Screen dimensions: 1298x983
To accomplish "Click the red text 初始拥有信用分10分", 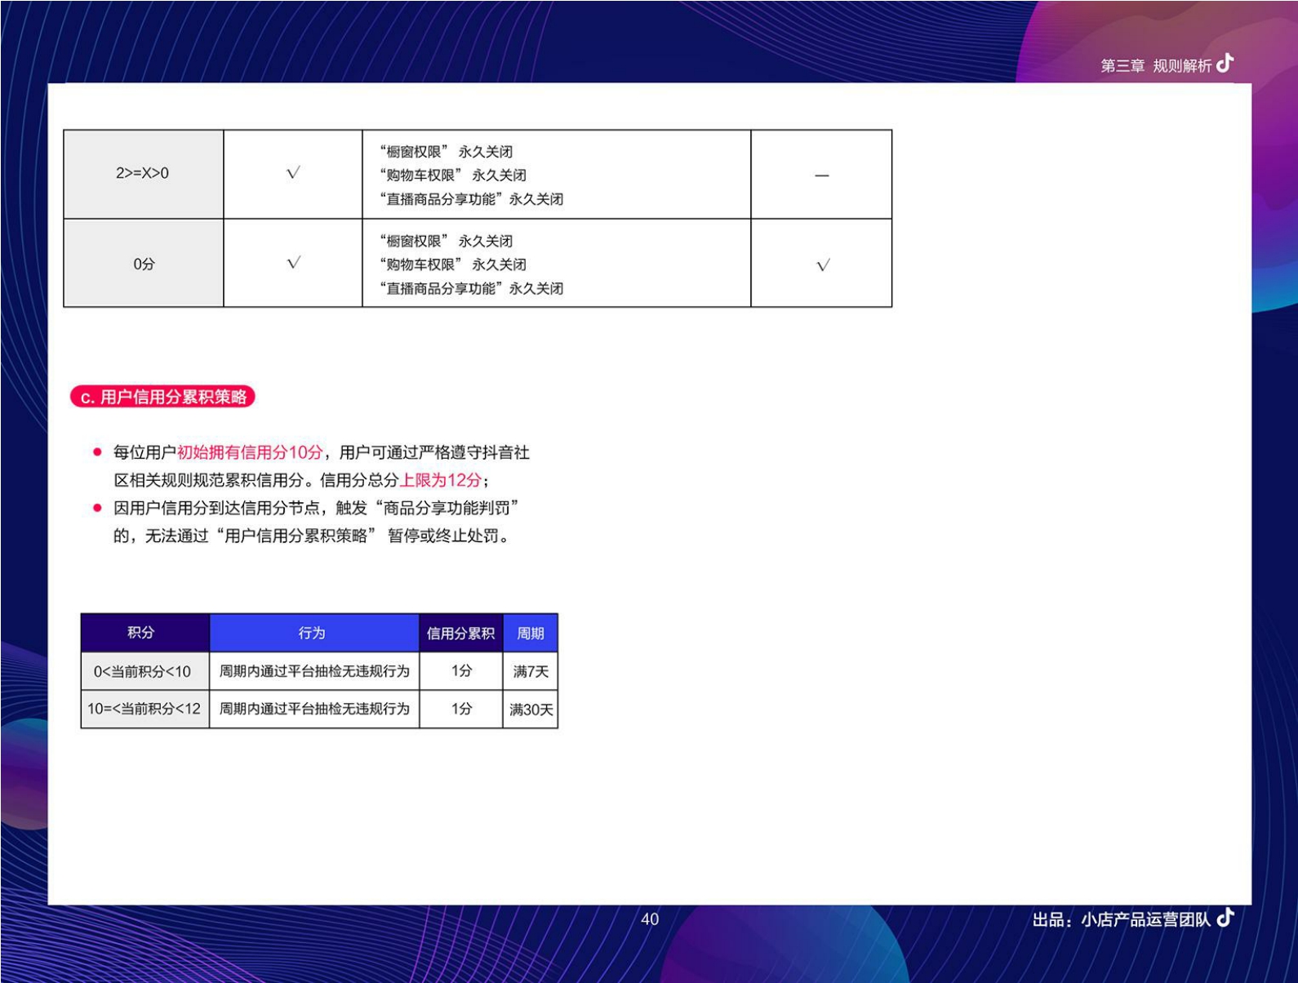I will point(250,452).
